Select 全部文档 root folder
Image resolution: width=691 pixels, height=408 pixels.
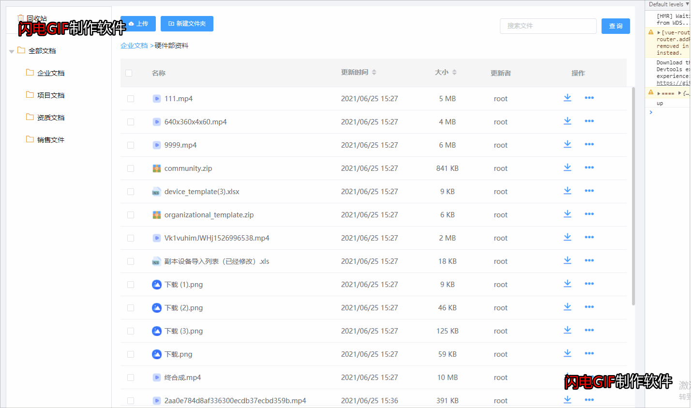(42, 51)
